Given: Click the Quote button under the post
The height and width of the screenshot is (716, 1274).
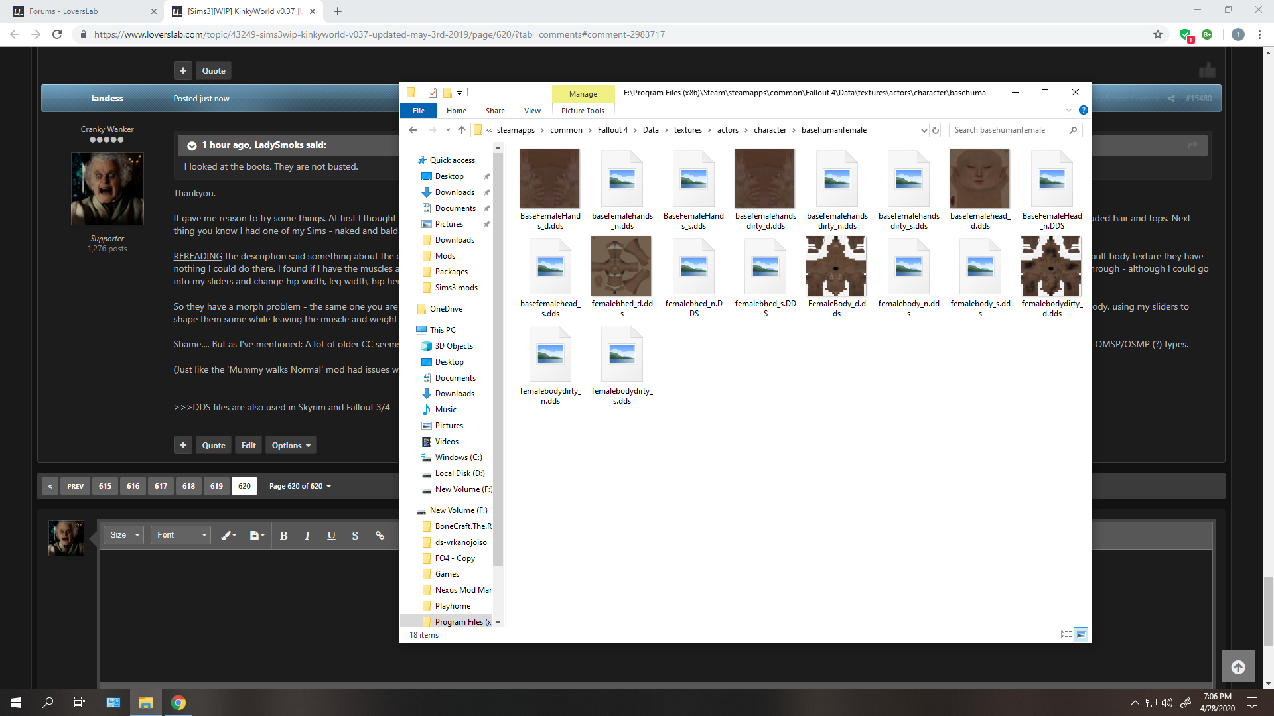Looking at the screenshot, I should pos(214,445).
